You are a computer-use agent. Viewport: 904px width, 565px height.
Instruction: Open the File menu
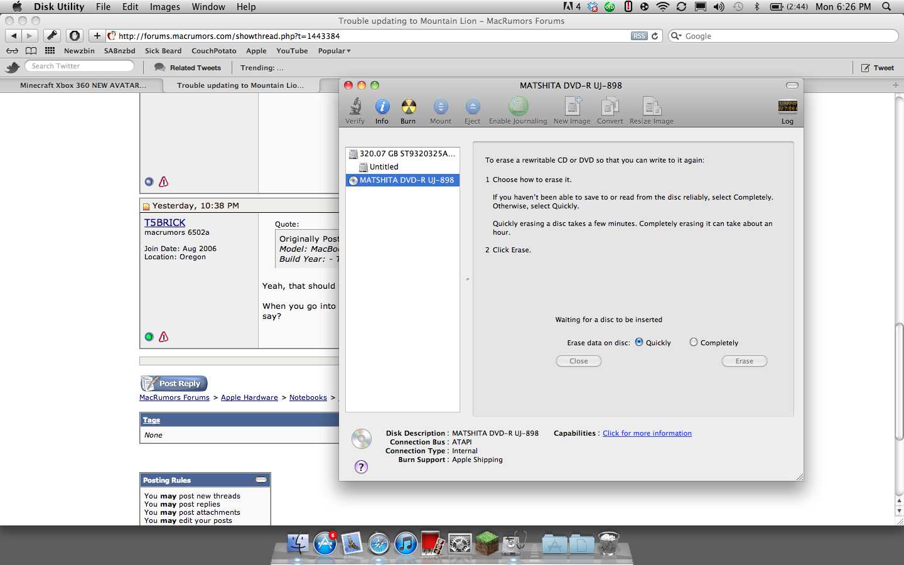click(104, 6)
